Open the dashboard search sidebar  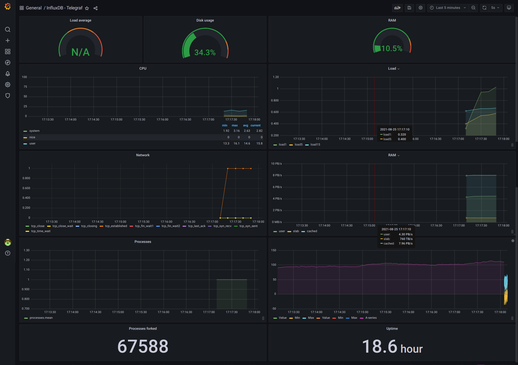coord(8,29)
